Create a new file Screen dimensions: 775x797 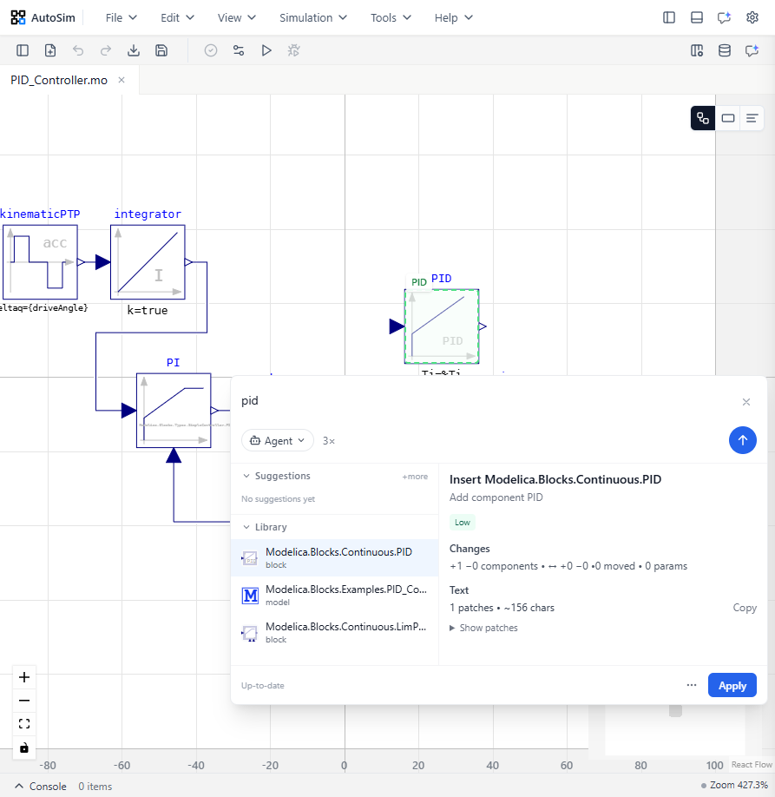pos(49,50)
